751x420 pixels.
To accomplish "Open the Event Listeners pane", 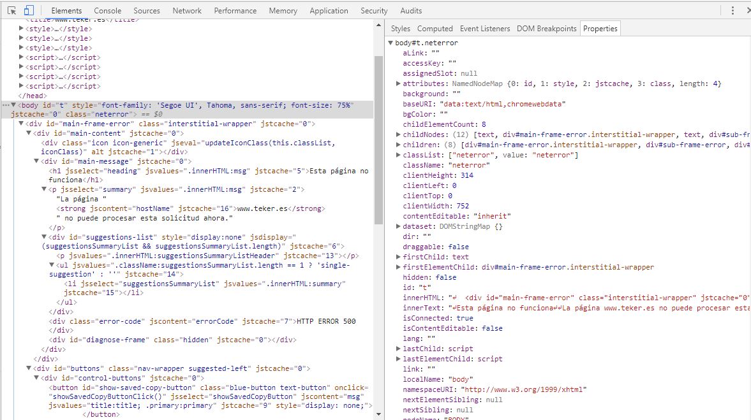I will [485, 29].
